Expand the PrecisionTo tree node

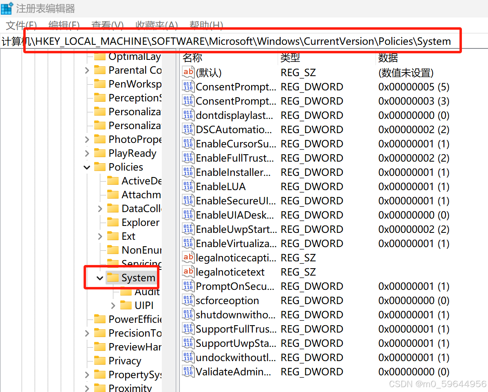86,333
